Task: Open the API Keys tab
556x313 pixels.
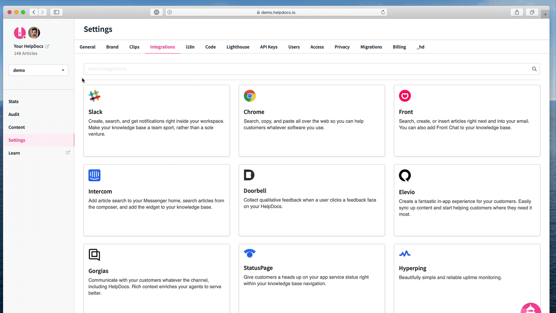Action: (269, 47)
